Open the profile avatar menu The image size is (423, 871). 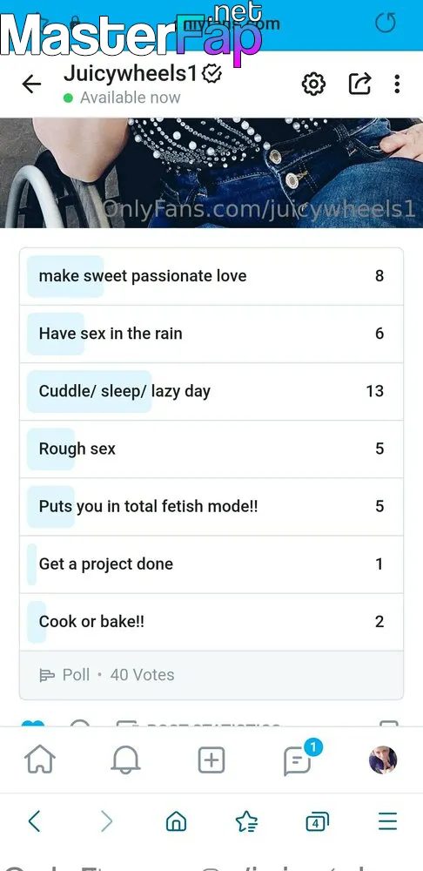point(383,760)
